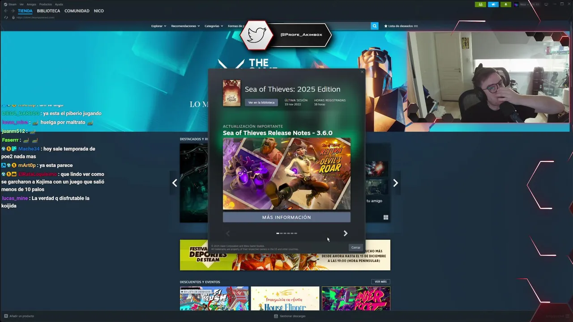The width and height of the screenshot is (573, 322).
Task: Click the Big Picture monitor icon
Action: tap(546, 4)
